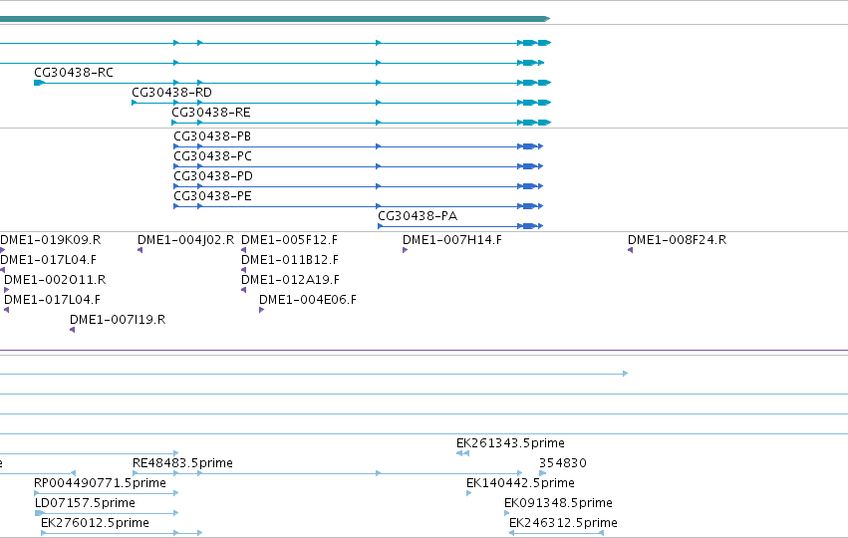Select the CG30438-RC transcript label
The image size is (848, 538).
(x=74, y=73)
